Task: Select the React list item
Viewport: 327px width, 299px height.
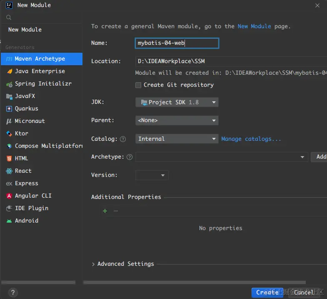Action: click(42, 171)
